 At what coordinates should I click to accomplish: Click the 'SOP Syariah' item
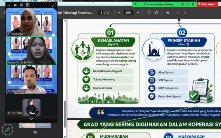[168, 80]
